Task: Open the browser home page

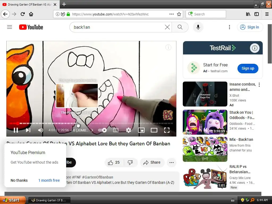Action: coord(31,14)
